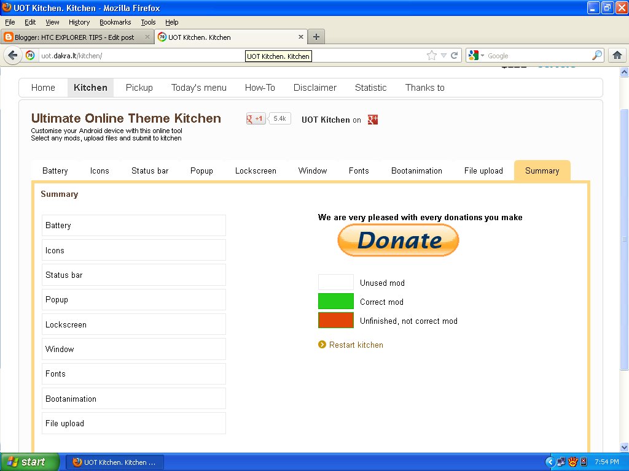Switch to the Icons tab
The width and height of the screenshot is (629, 471).
[x=100, y=171]
